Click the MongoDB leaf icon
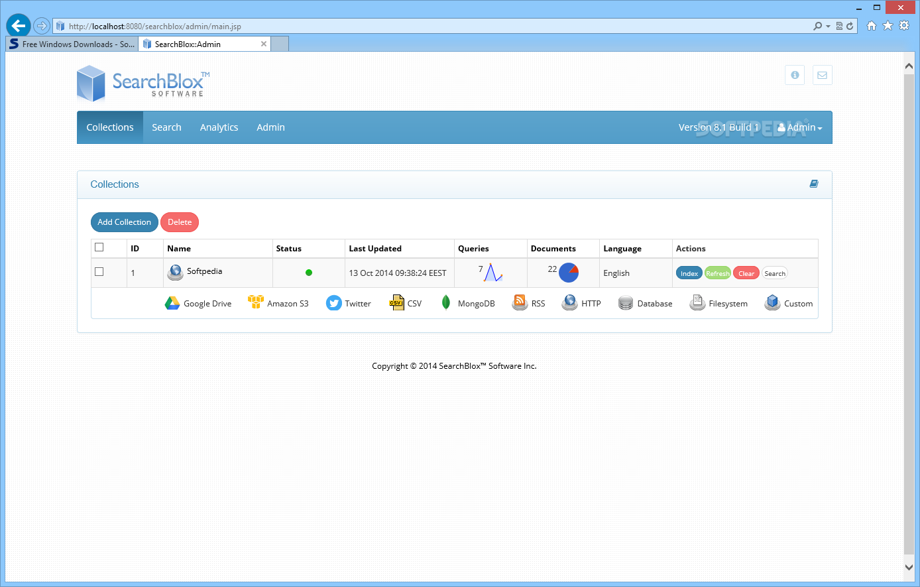920x587 pixels. click(446, 303)
